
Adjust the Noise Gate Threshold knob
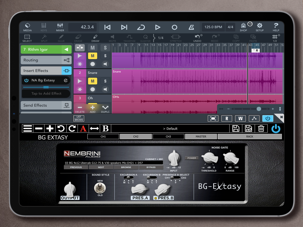click(x=210, y=158)
